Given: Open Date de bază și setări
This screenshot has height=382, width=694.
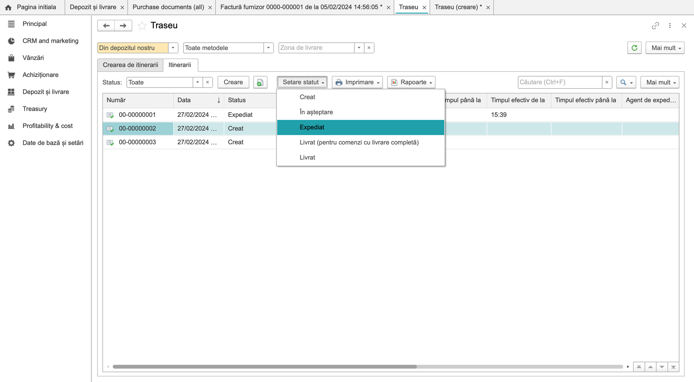Looking at the screenshot, I should [53, 143].
